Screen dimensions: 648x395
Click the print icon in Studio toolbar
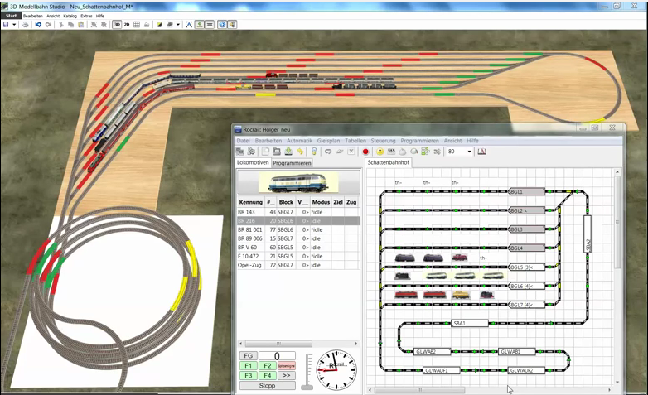point(26,25)
